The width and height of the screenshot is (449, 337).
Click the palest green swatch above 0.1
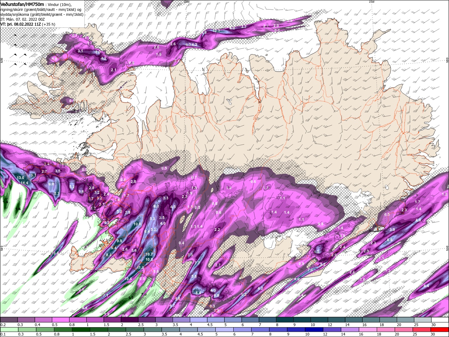[x=8, y=330]
